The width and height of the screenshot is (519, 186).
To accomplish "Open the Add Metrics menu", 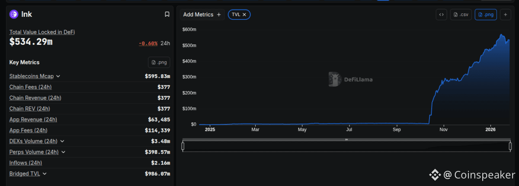I will [x=202, y=15].
